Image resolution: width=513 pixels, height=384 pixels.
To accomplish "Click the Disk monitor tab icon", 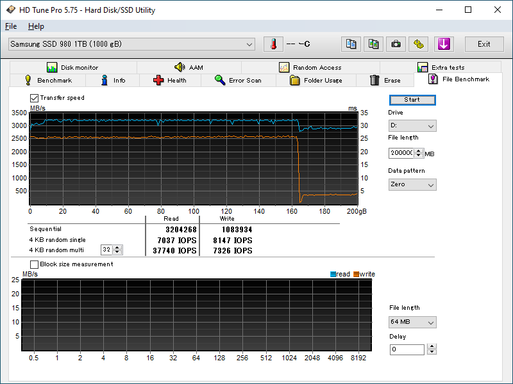I will click(52, 67).
